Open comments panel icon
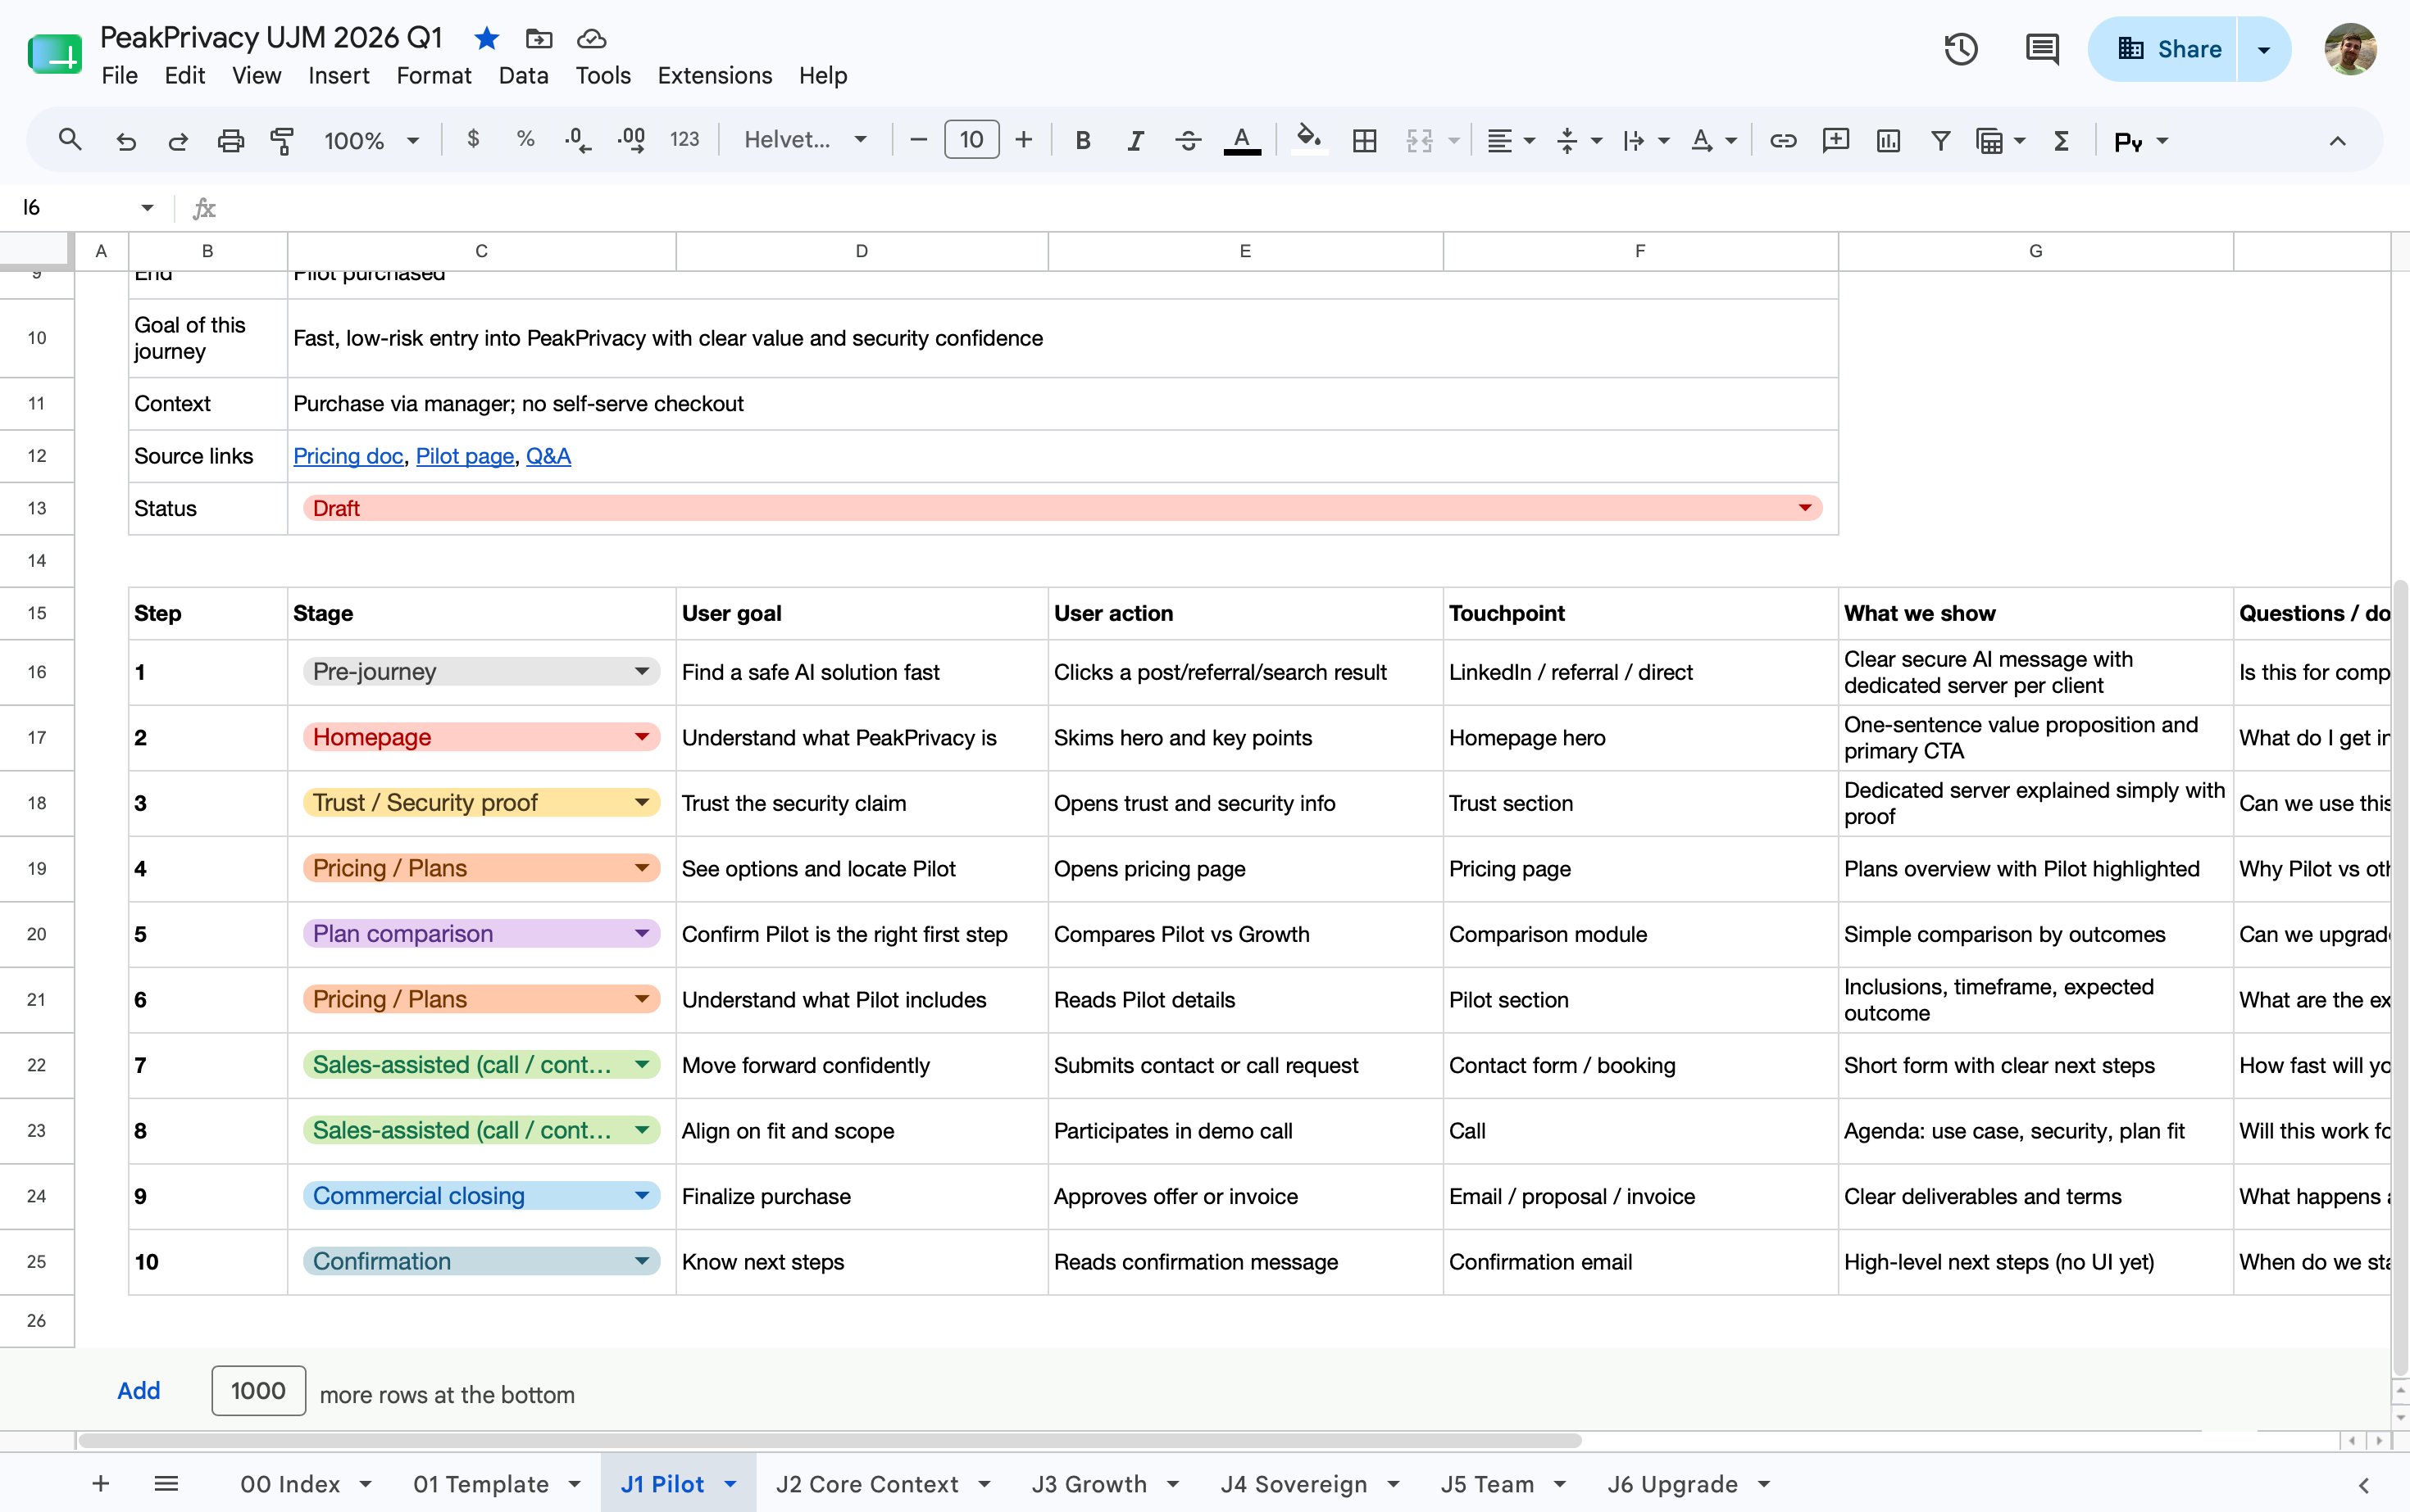Screen dimensions: 2410x1512 click(2042, 49)
